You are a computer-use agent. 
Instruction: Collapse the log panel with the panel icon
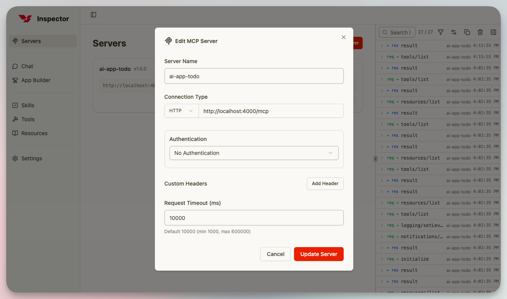(x=493, y=32)
